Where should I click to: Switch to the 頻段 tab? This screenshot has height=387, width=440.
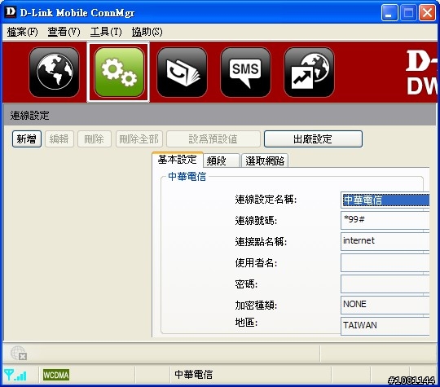(x=222, y=161)
